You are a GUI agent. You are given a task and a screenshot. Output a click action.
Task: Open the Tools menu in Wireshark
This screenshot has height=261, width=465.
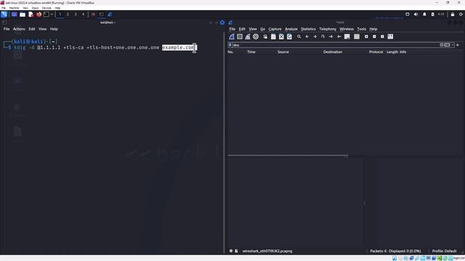[x=361, y=29]
